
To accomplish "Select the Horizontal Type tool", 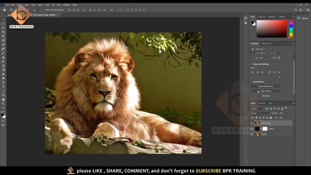I will pos(3,87).
